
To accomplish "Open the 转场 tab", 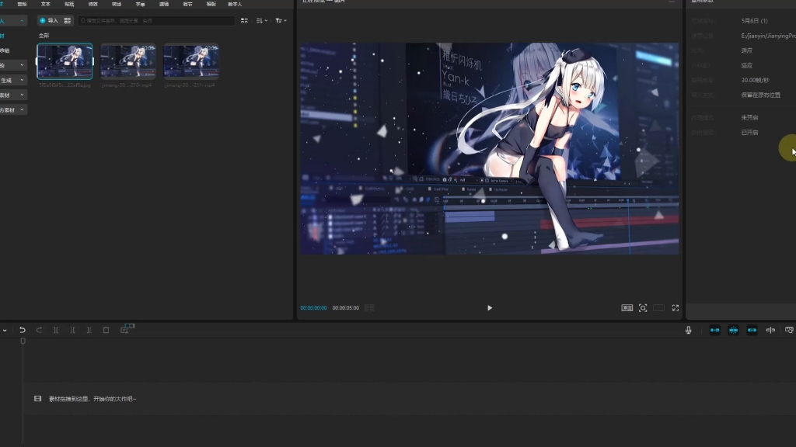I will coord(117,4).
